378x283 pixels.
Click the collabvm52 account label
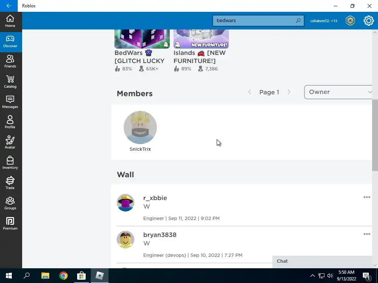pos(323,21)
